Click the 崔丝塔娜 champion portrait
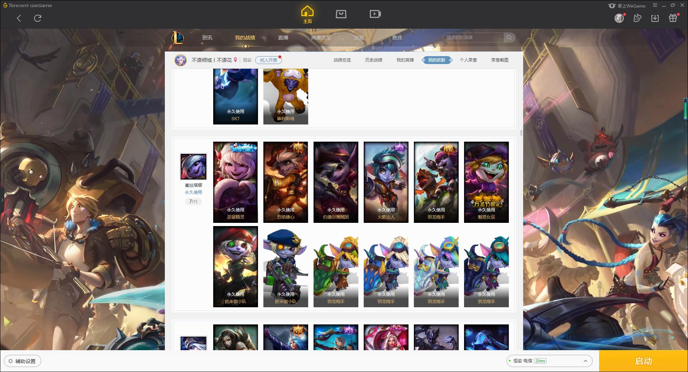The width and height of the screenshot is (688, 372). click(x=193, y=167)
